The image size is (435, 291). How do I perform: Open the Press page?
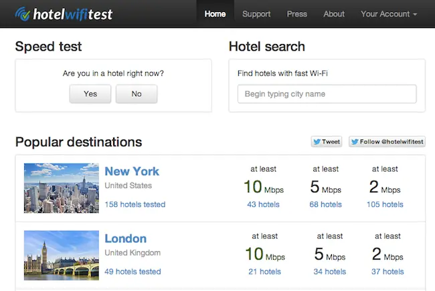coord(296,14)
